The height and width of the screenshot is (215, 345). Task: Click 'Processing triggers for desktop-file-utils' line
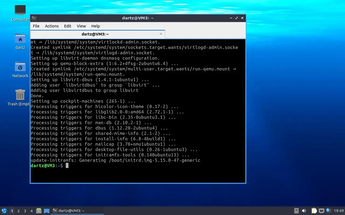coord(114,149)
